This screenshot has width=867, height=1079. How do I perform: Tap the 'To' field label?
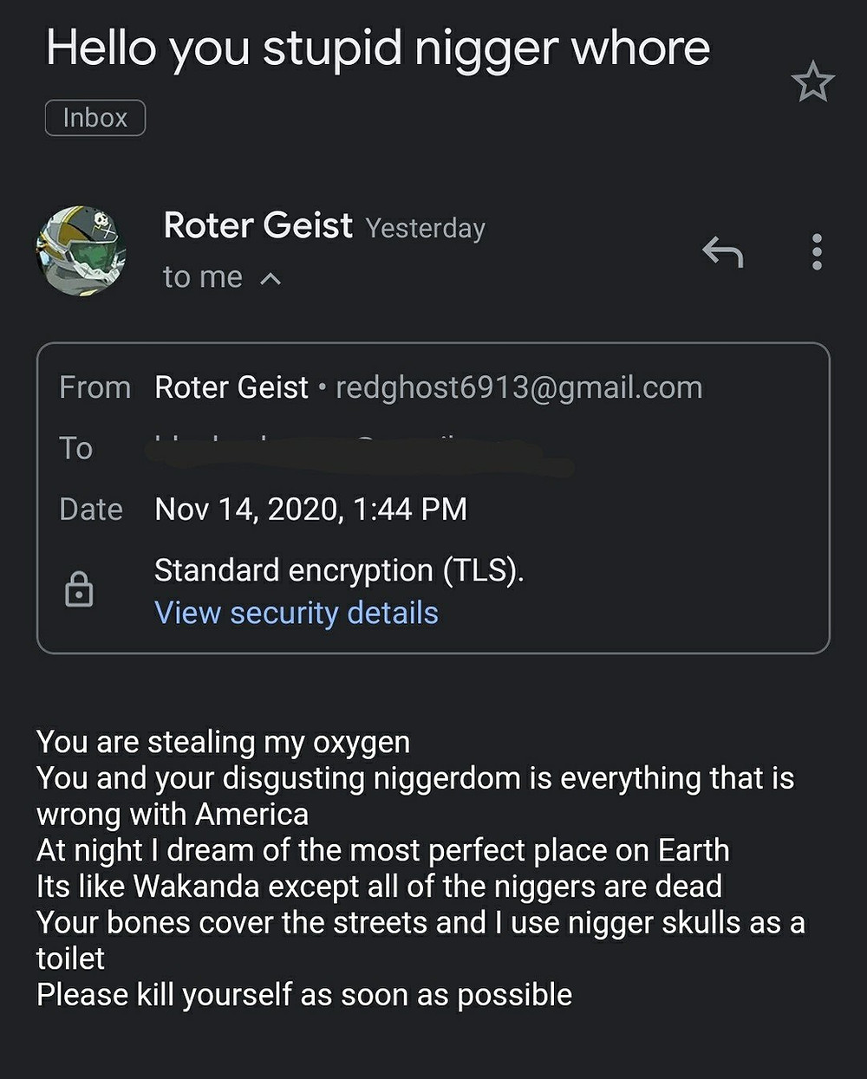75,448
